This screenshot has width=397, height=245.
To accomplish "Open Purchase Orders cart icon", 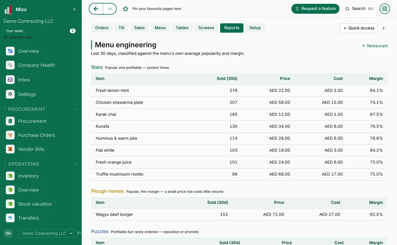I will [10, 135].
